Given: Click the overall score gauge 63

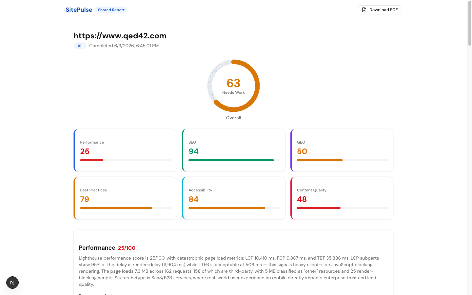Looking at the screenshot, I should click(x=233, y=86).
